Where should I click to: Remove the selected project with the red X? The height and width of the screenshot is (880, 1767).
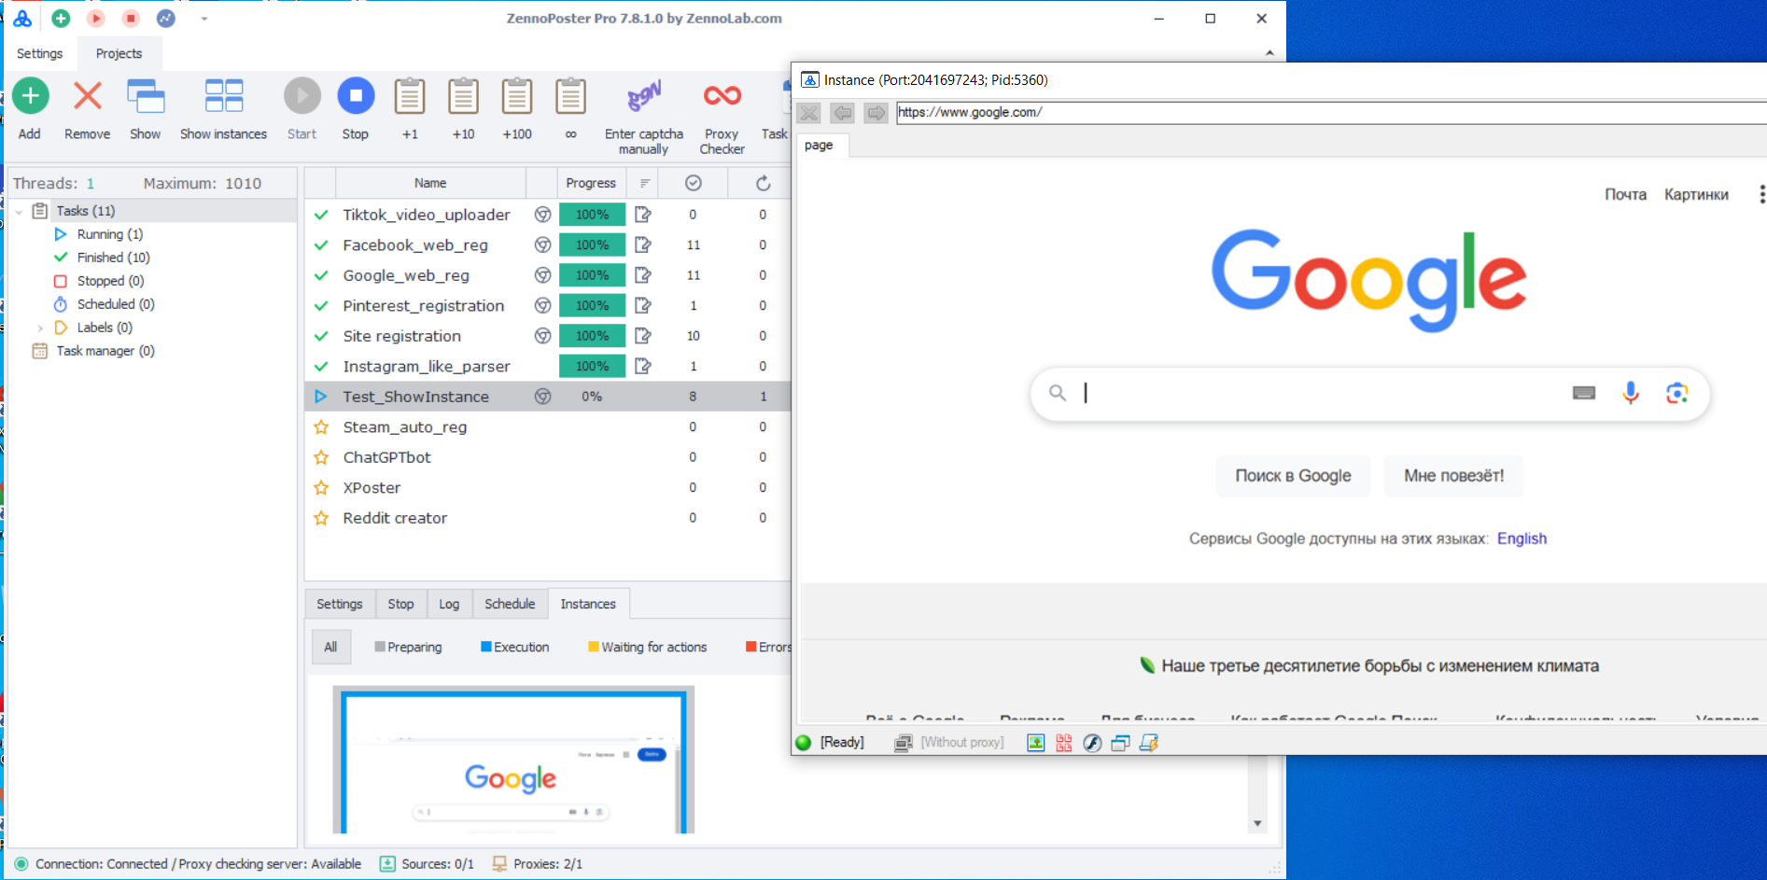[x=88, y=96]
